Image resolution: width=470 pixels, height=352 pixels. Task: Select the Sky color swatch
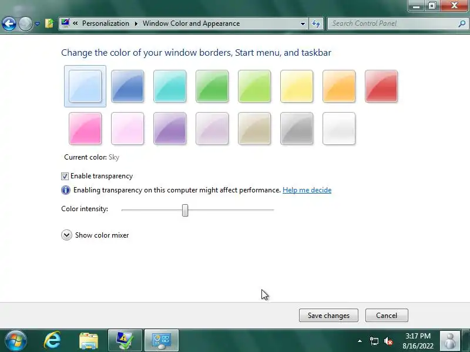pyautogui.click(x=85, y=86)
